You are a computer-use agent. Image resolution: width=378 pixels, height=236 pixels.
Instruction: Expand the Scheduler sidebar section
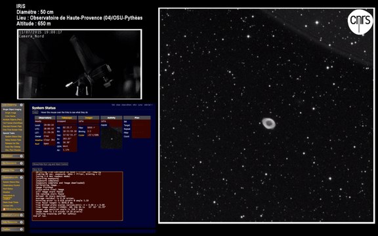[21, 156]
